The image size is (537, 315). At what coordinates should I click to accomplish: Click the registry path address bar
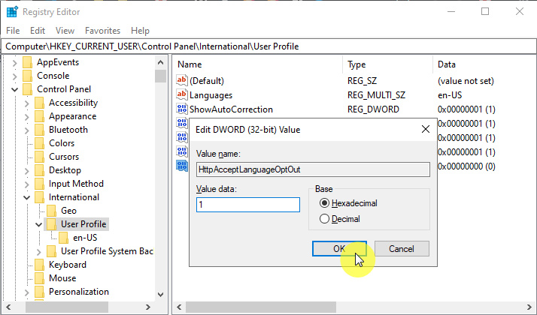[268, 46]
